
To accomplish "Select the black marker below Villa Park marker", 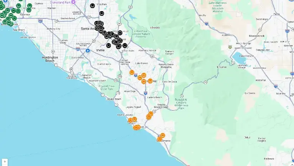I will point(102,13).
